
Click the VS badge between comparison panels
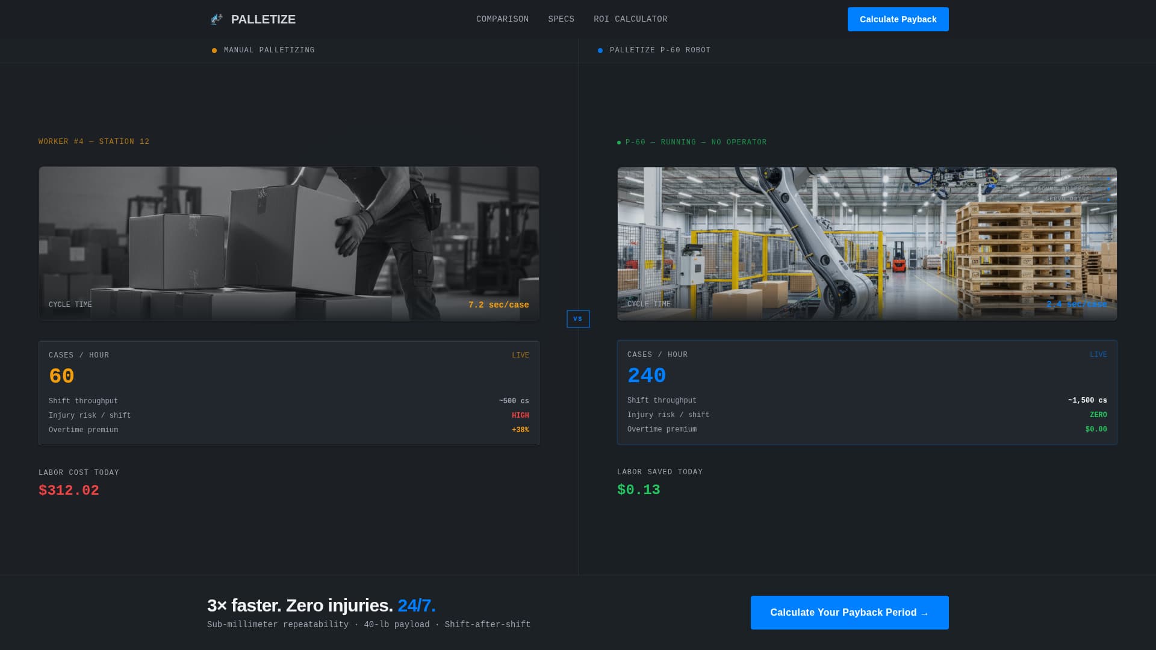(x=578, y=319)
